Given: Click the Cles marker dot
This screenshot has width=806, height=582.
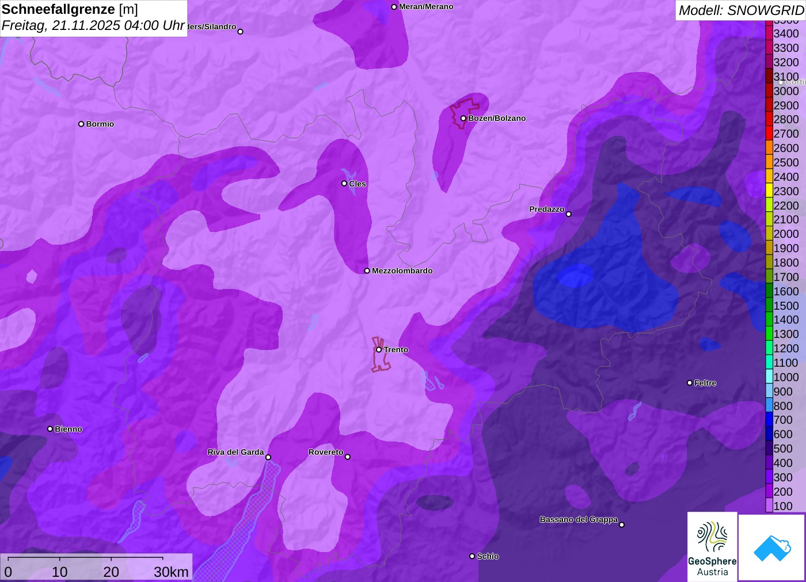Looking at the screenshot, I should (344, 184).
